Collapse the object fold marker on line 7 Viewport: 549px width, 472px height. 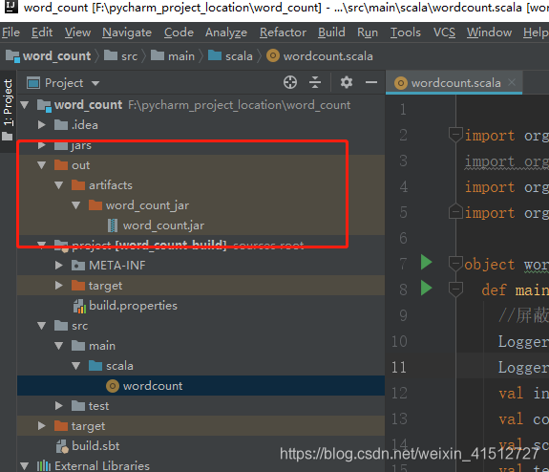click(455, 264)
